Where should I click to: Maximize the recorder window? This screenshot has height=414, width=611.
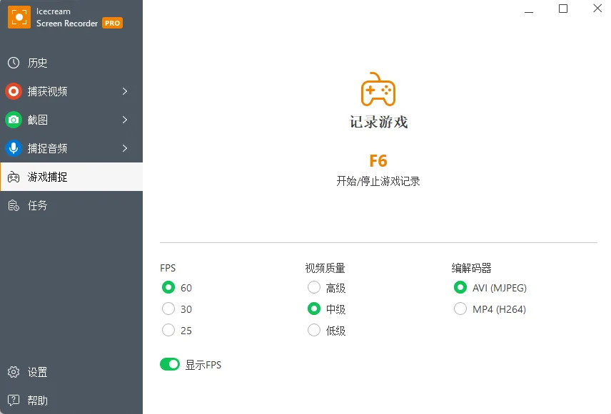point(563,9)
